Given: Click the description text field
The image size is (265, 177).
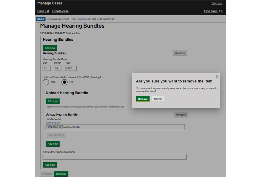Looking at the screenshot, I should 115,157.
